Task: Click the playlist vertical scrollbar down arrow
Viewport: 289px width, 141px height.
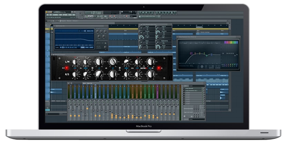Action: point(230,110)
